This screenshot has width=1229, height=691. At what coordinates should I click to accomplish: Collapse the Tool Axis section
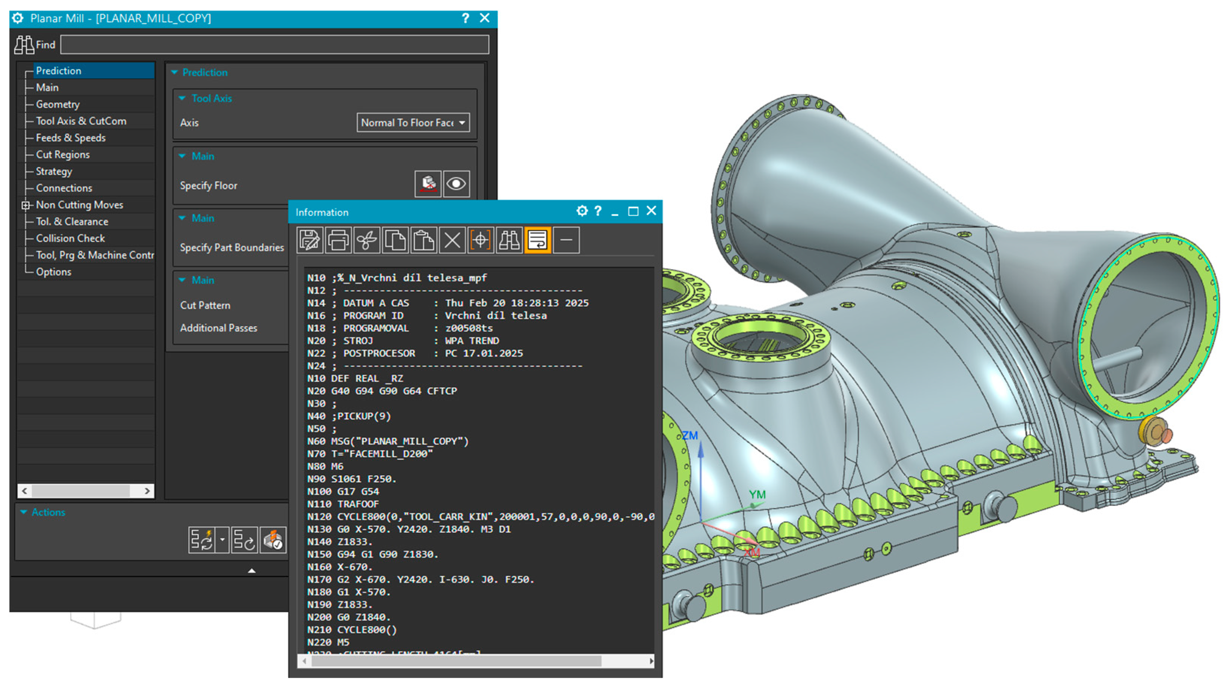[182, 98]
